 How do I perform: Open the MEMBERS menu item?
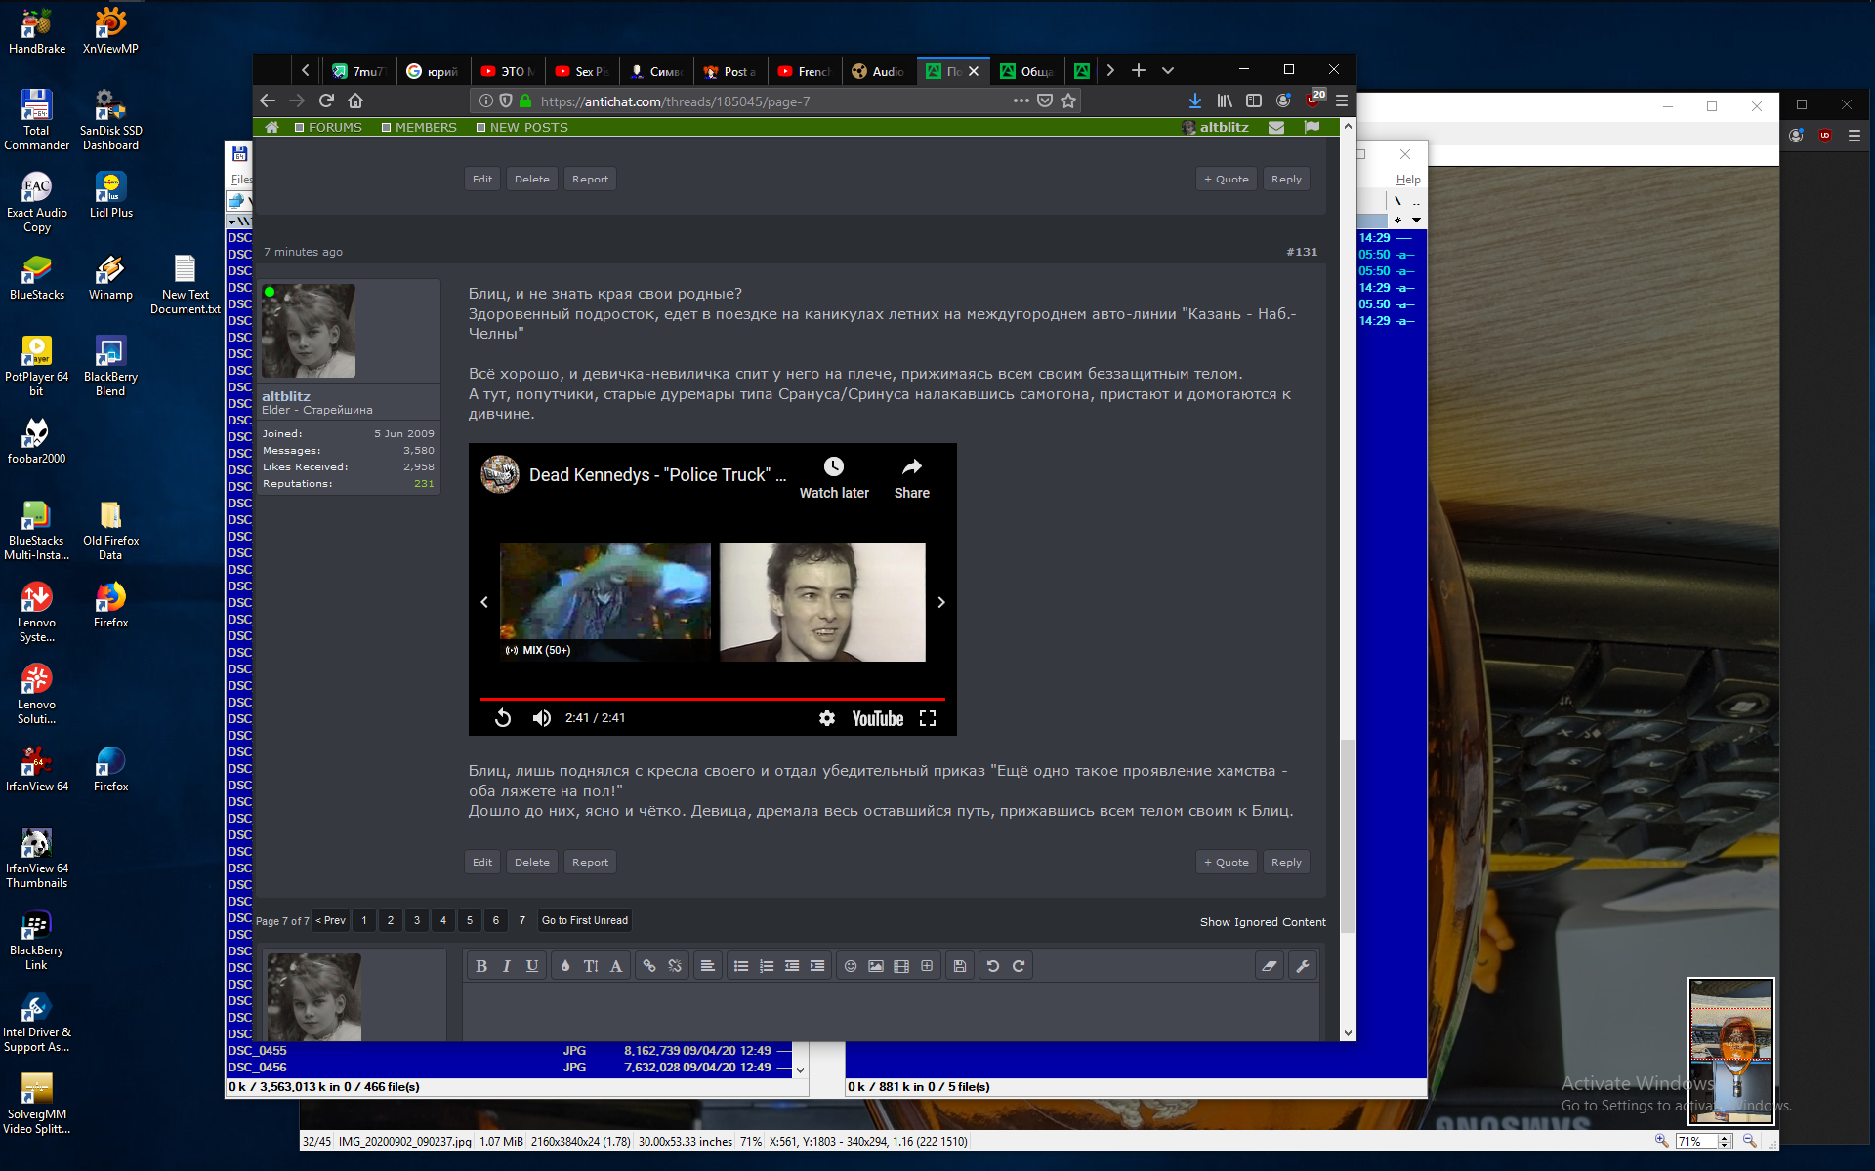pos(419,127)
